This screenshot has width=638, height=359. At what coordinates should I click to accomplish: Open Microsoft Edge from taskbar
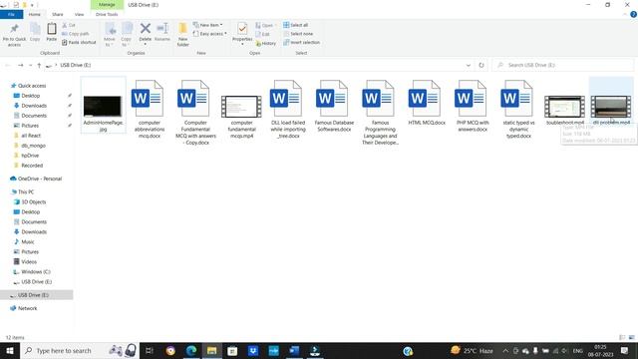pos(191,350)
